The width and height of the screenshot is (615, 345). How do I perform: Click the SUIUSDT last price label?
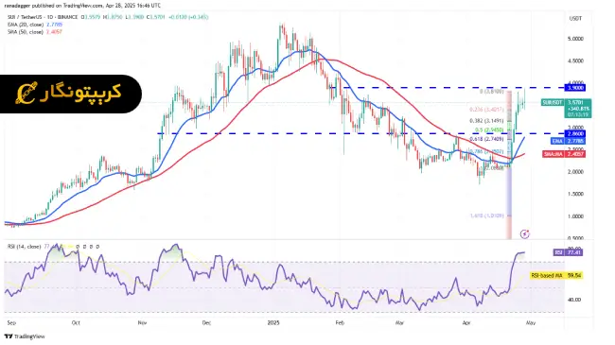click(x=567, y=108)
